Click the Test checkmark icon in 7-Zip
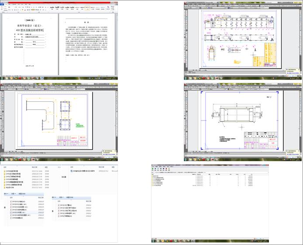The image size is (303, 245). click(x=158, y=169)
